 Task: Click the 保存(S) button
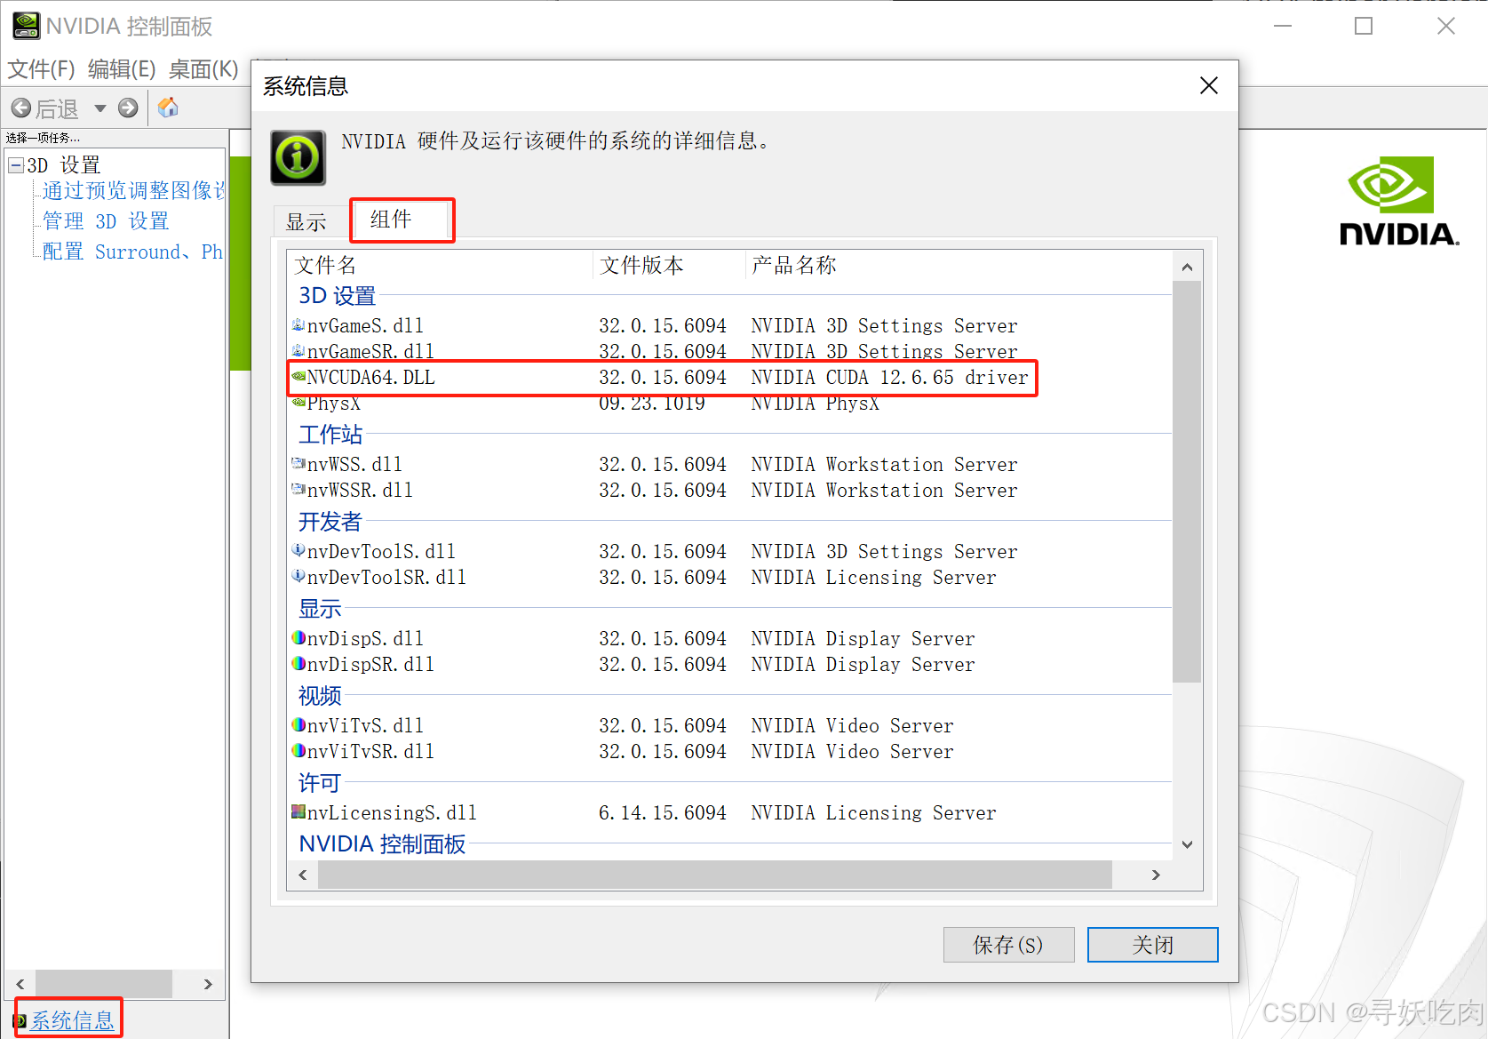tap(1008, 945)
